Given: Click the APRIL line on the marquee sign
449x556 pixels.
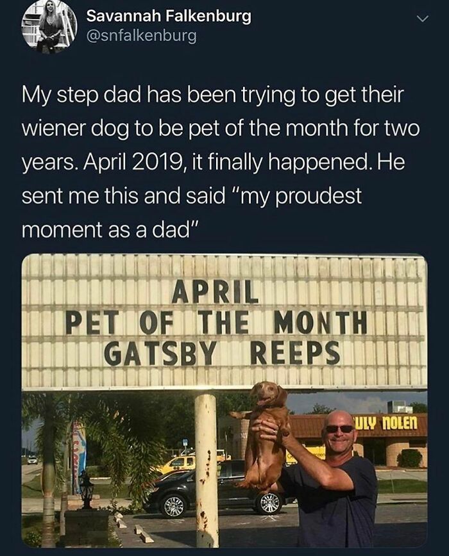Looking at the screenshot, I should 216,291.
